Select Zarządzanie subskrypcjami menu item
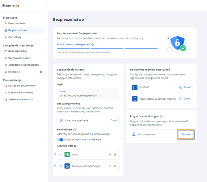207x182 pixels. pos(23,65)
